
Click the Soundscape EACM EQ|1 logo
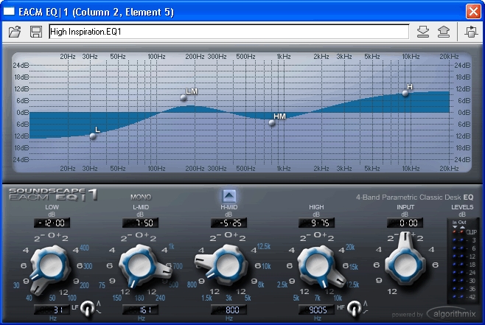click(x=53, y=195)
